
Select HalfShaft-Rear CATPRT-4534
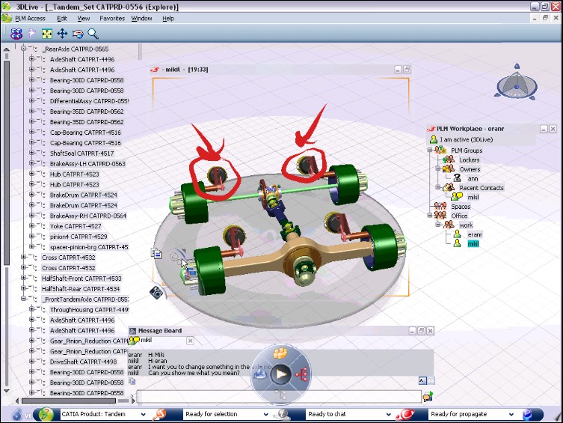point(81,288)
